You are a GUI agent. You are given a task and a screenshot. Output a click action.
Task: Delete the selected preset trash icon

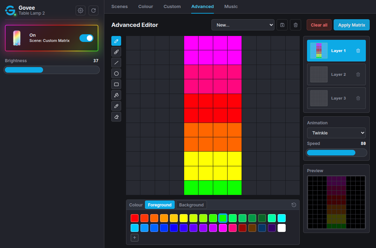click(295, 25)
